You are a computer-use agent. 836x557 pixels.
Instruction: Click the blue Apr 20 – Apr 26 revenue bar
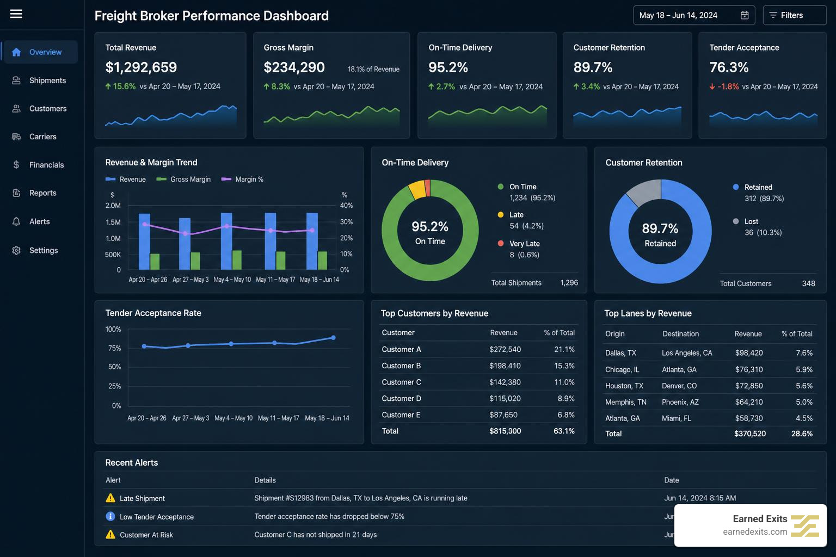coord(144,241)
